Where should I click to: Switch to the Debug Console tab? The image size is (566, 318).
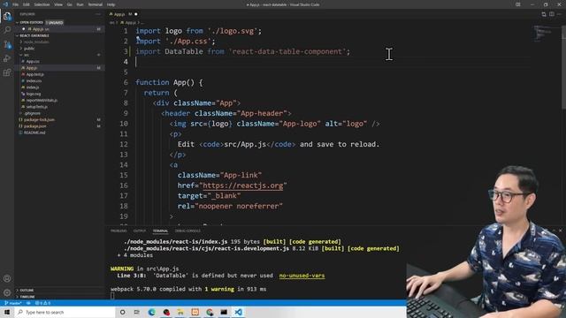[187, 231]
